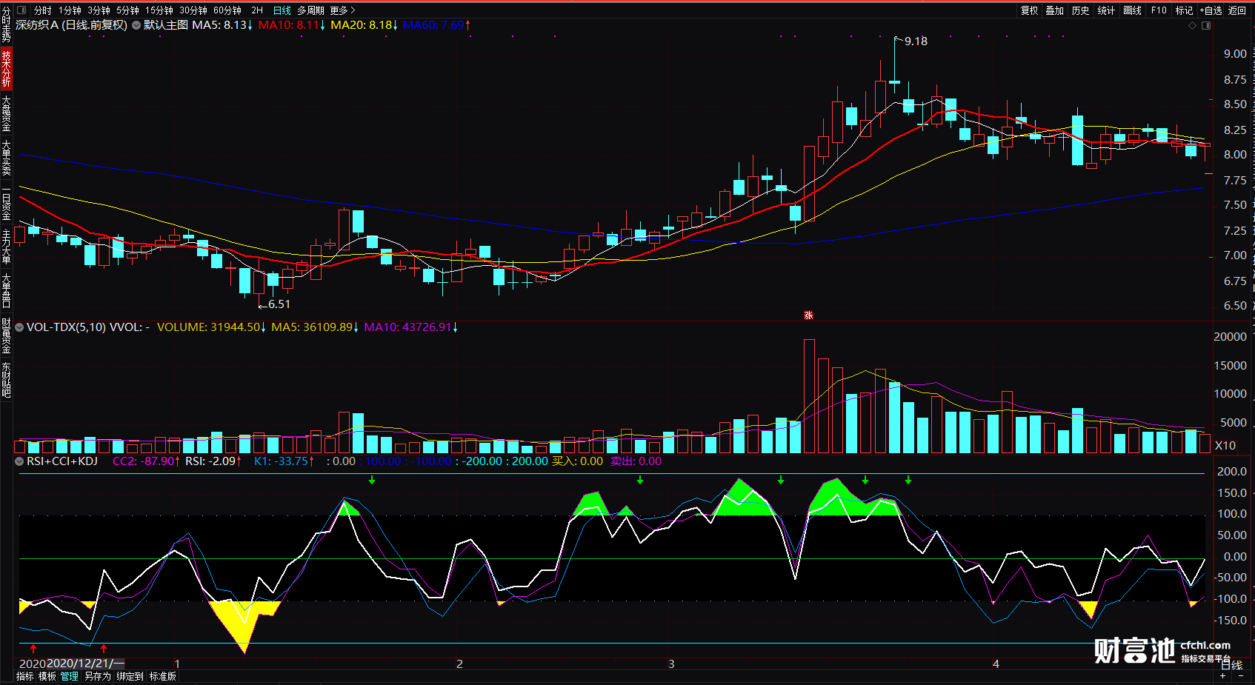Click 另存为 to save the template
Screen dimensions: 1255x685
tap(98, 676)
